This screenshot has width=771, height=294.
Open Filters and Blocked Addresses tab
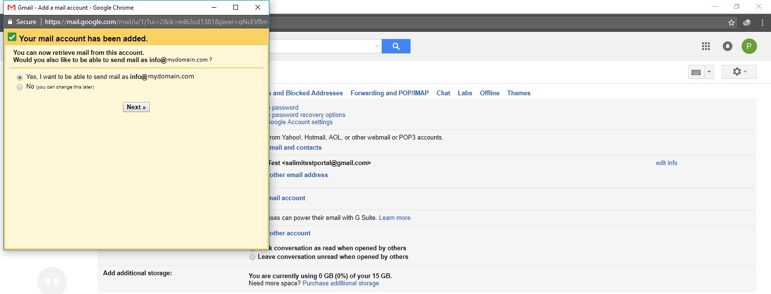[306, 93]
